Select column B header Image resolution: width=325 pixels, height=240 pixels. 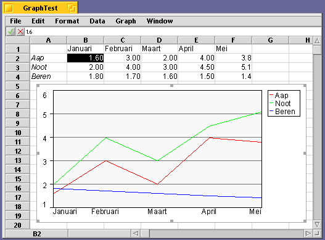85,40
